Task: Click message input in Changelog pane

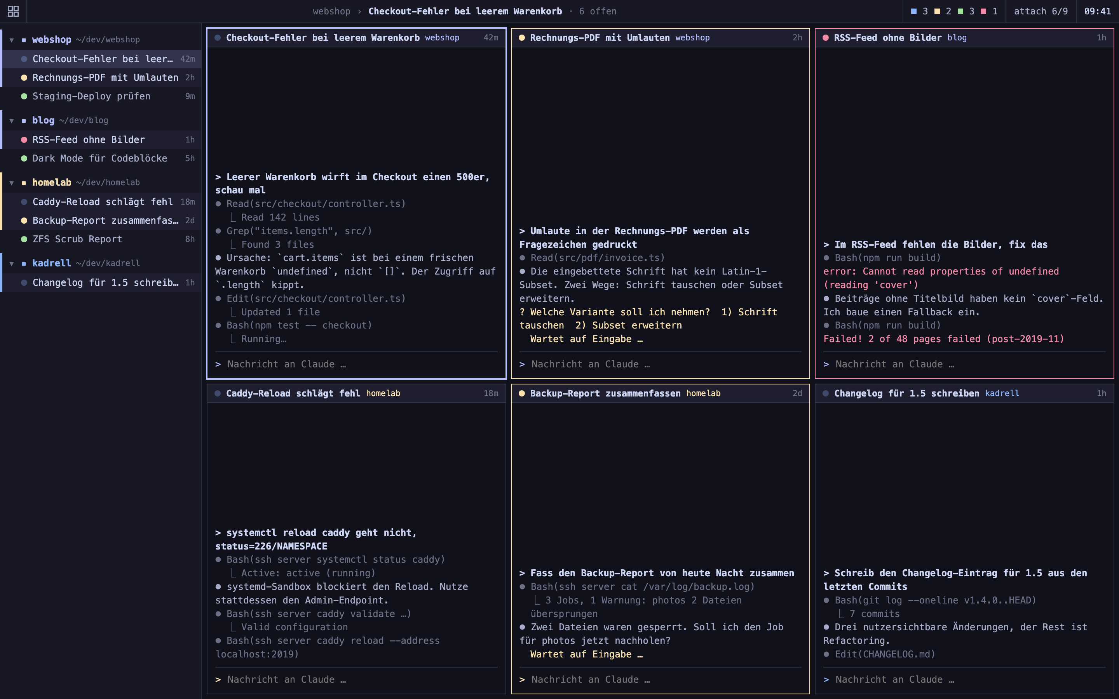Action: [964, 680]
